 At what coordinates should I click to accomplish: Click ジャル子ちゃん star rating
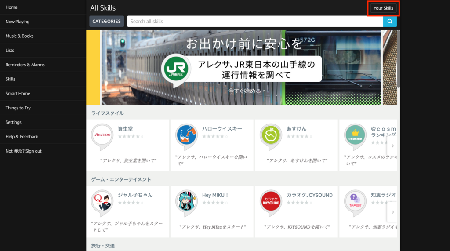[129, 203]
